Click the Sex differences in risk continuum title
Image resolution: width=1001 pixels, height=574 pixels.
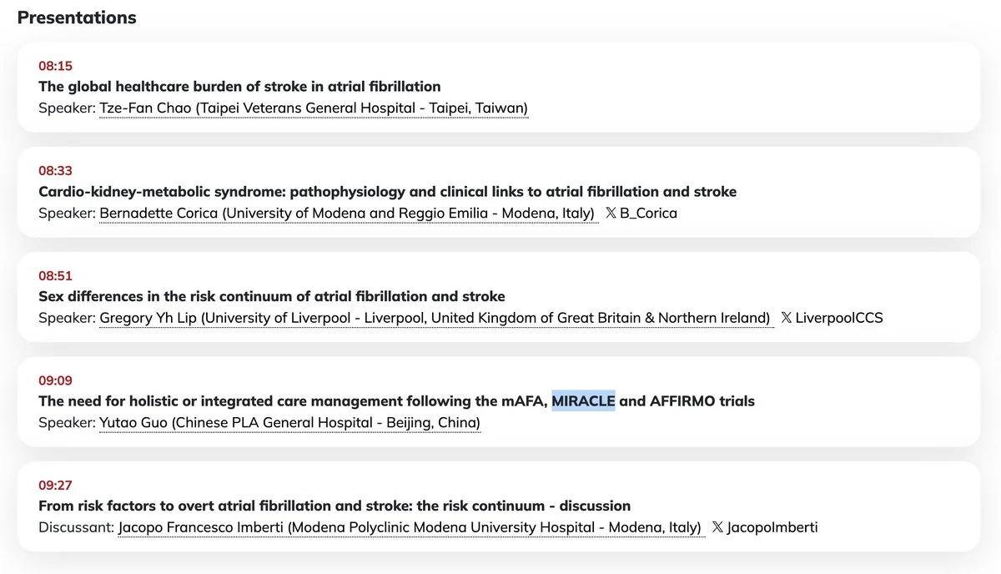272,296
